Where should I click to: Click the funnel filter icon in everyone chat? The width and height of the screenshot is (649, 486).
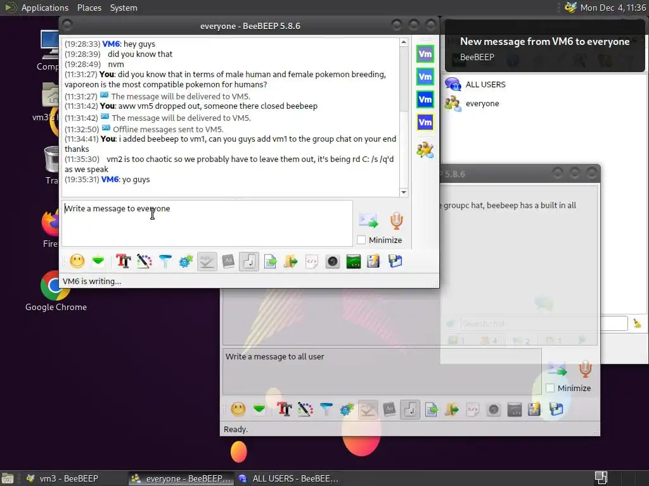tap(165, 261)
